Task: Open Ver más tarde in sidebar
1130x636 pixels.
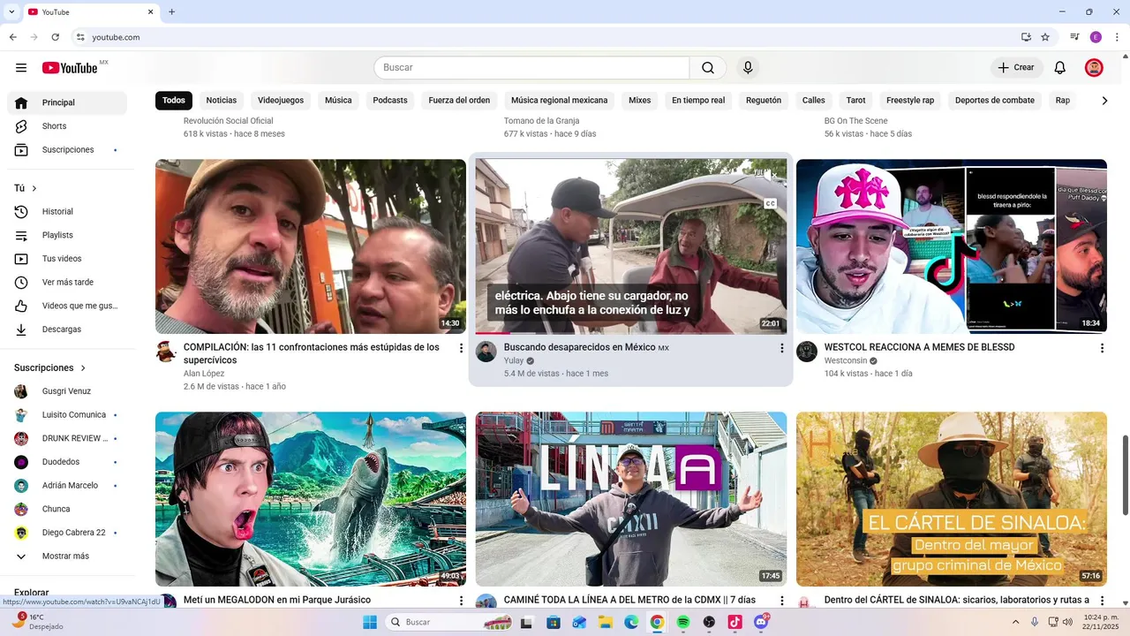Action: [x=67, y=283]
